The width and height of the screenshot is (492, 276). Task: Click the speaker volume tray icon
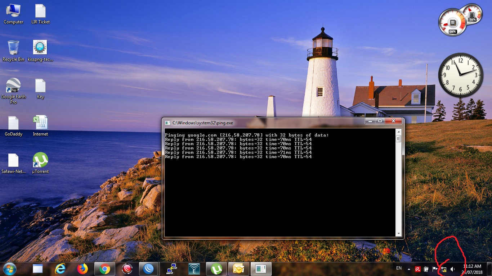[x=453, y=269]
